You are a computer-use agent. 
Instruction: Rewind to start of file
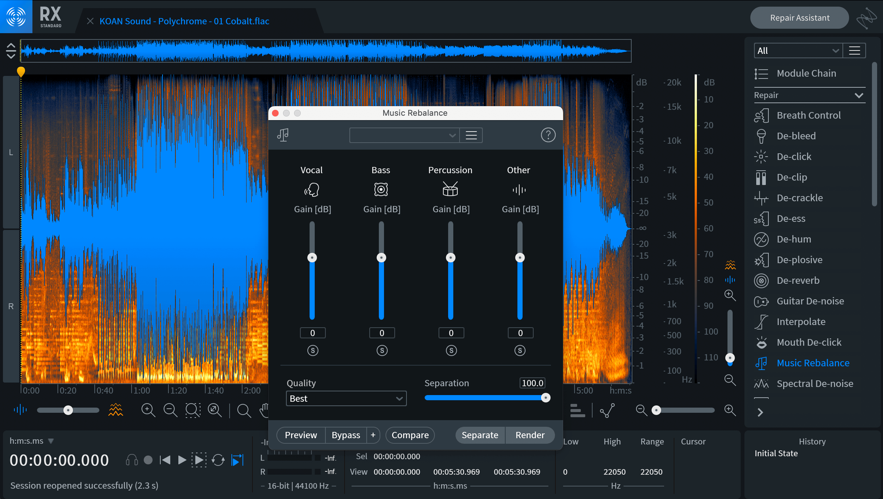[x=165, y=460]
